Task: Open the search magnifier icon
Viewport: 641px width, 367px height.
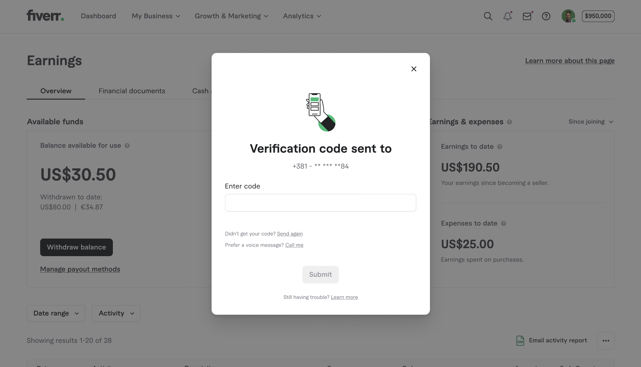Action: click(x=488, y=16)
